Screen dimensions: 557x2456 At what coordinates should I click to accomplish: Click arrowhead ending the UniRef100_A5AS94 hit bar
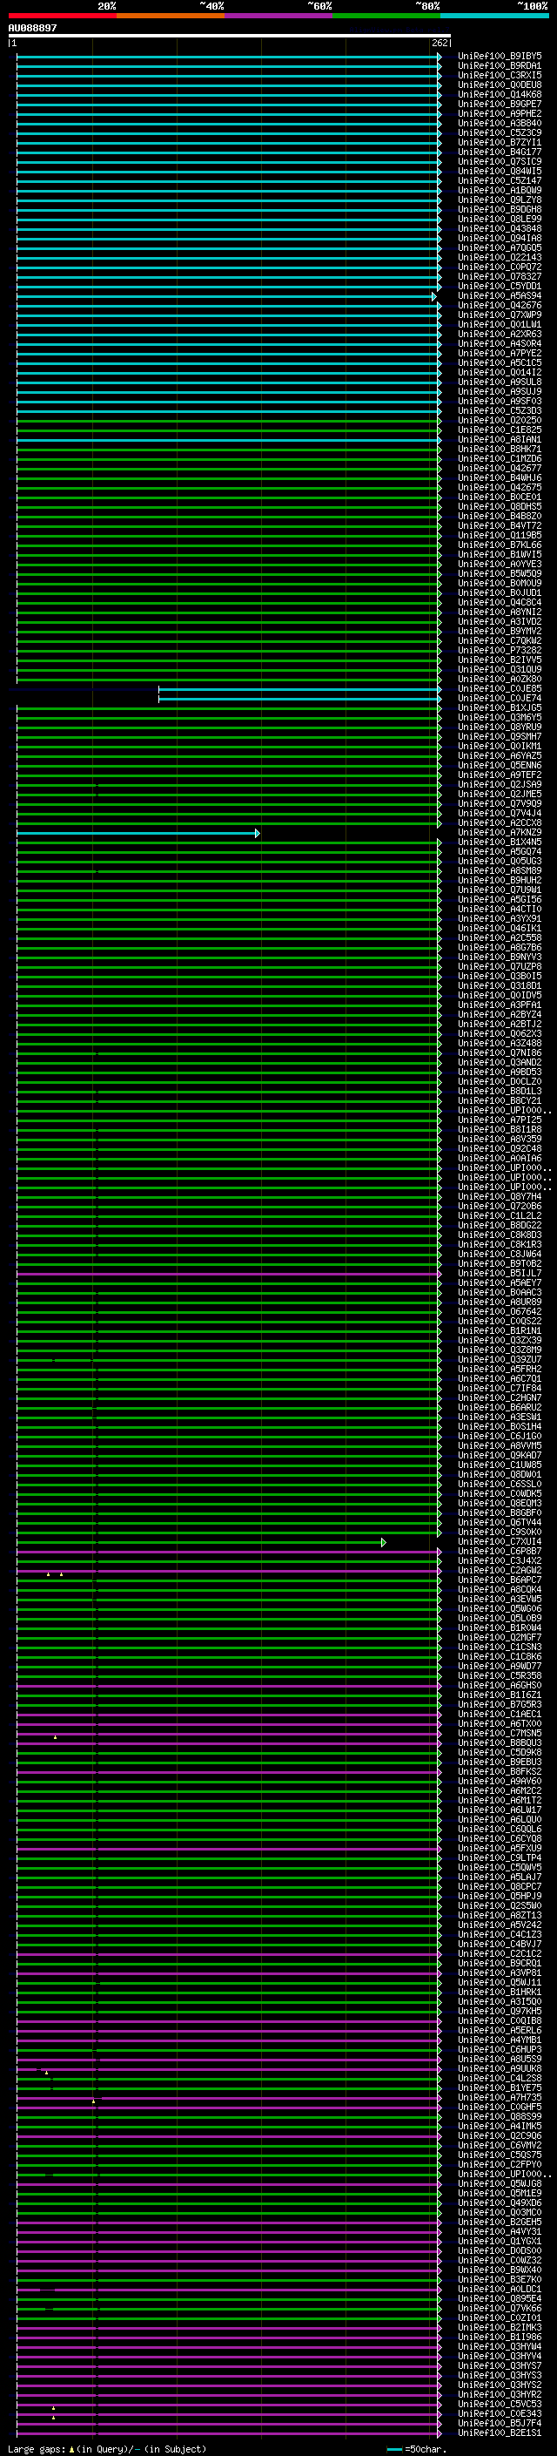coord(434,296)
